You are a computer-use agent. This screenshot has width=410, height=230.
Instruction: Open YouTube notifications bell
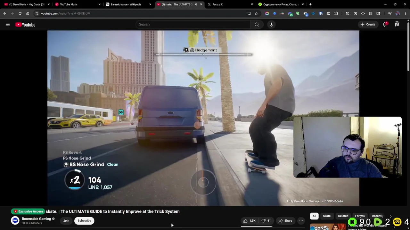tap(385, 25)
